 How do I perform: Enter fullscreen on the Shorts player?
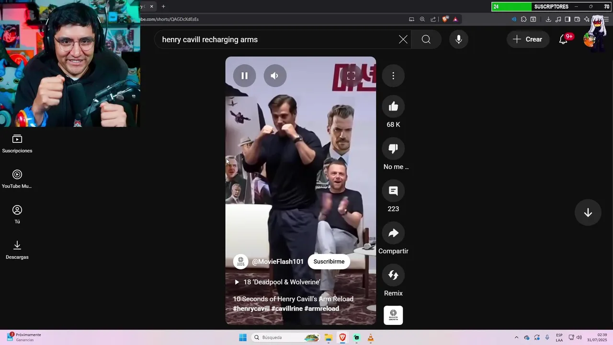[x=351, y=76]
